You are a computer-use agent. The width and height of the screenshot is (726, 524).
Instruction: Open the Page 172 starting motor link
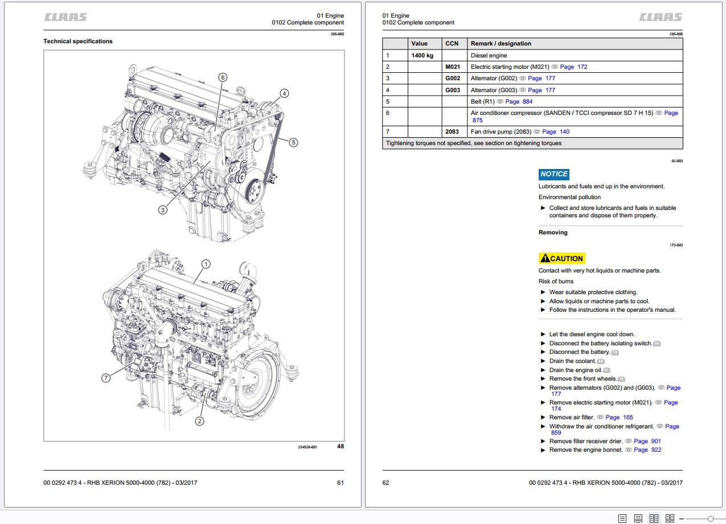(x=573, y=67)
